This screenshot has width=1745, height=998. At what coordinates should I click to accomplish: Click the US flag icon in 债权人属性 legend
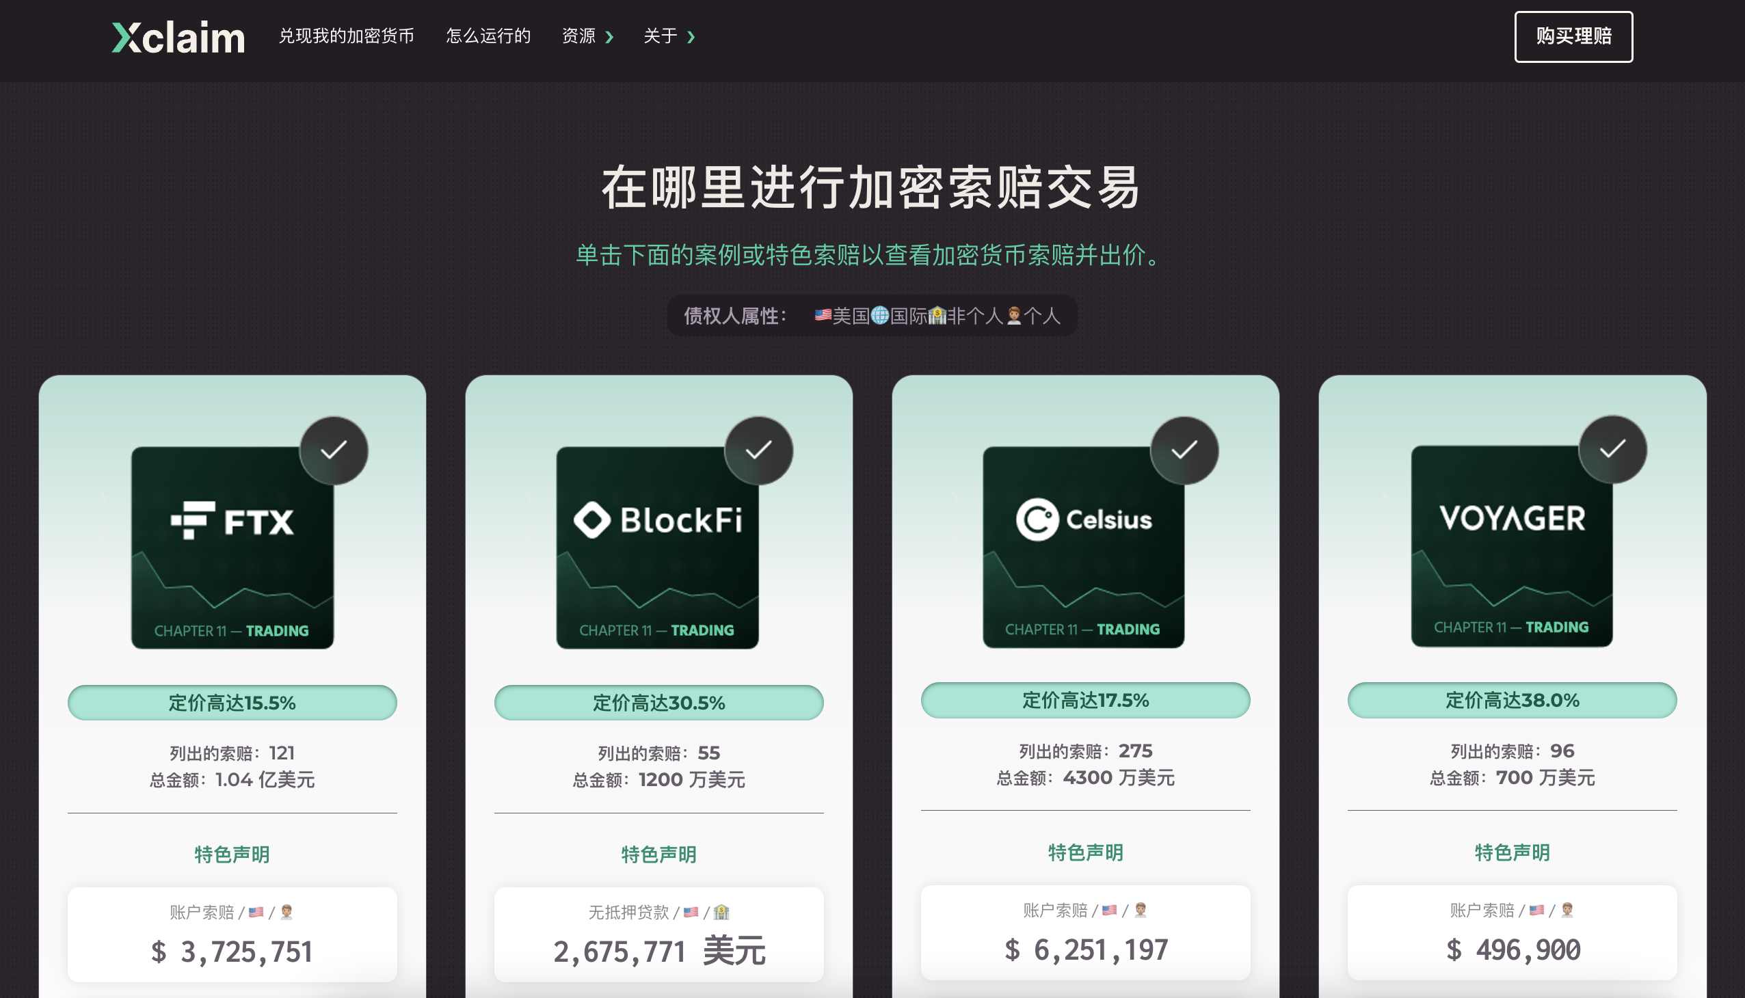point(823,315)
